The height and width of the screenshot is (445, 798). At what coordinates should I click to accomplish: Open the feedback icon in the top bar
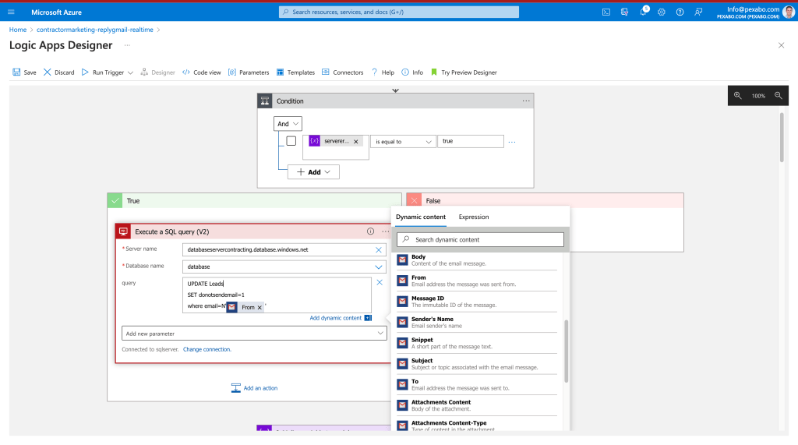(698, 12)
